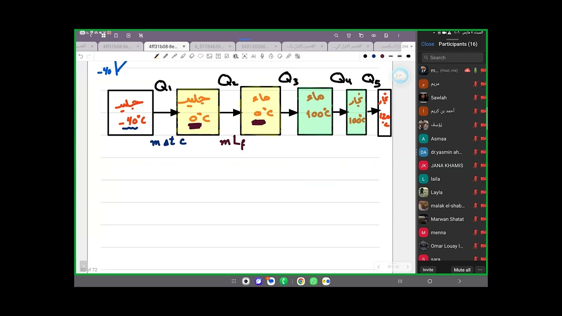Screen dimensions: 562x316
Task: Add a new page with the plus icon
Action: [128, 36]
